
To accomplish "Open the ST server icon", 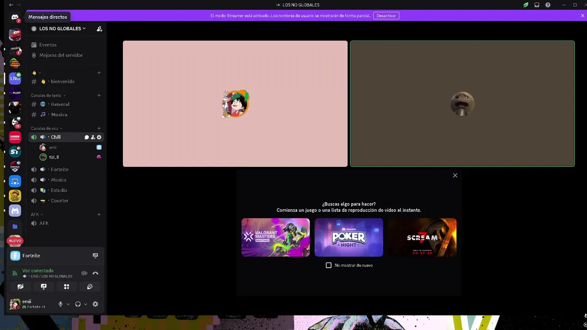I will tap(15, 152).
